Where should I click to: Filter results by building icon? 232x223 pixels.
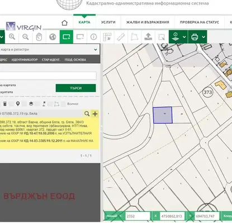(5, 104)
